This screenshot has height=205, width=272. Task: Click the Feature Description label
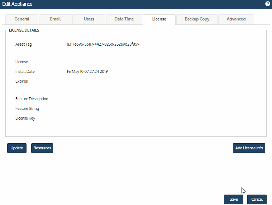tap(32, 99)
